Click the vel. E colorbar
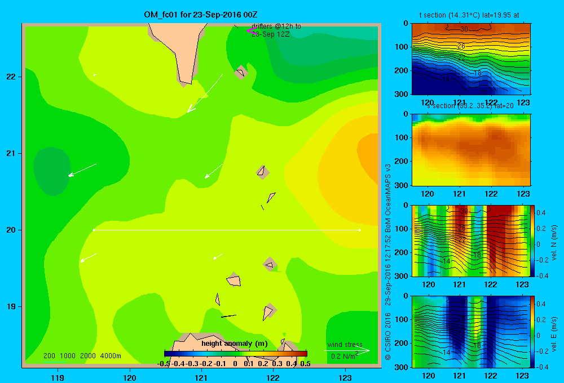The height and width of the screenshot is (383, 564). pyautogui.click(x=532, y=331)
